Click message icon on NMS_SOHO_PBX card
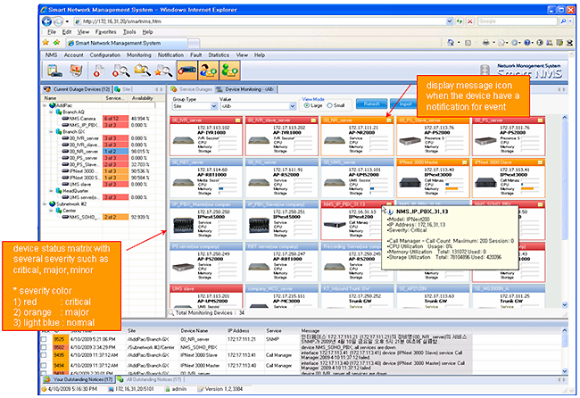The width and height of the screenshot is (580, 398). pos(541,204)
